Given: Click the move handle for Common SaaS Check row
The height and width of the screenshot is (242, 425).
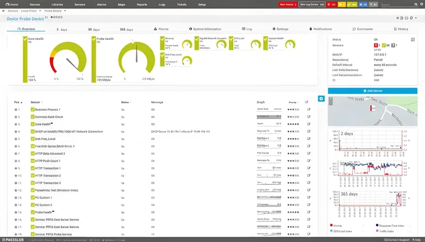Looking at the screenshot, I should 16,117.
